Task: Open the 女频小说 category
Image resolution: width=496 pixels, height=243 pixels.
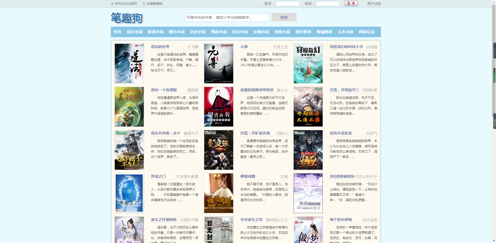Action: click(261, 32)
